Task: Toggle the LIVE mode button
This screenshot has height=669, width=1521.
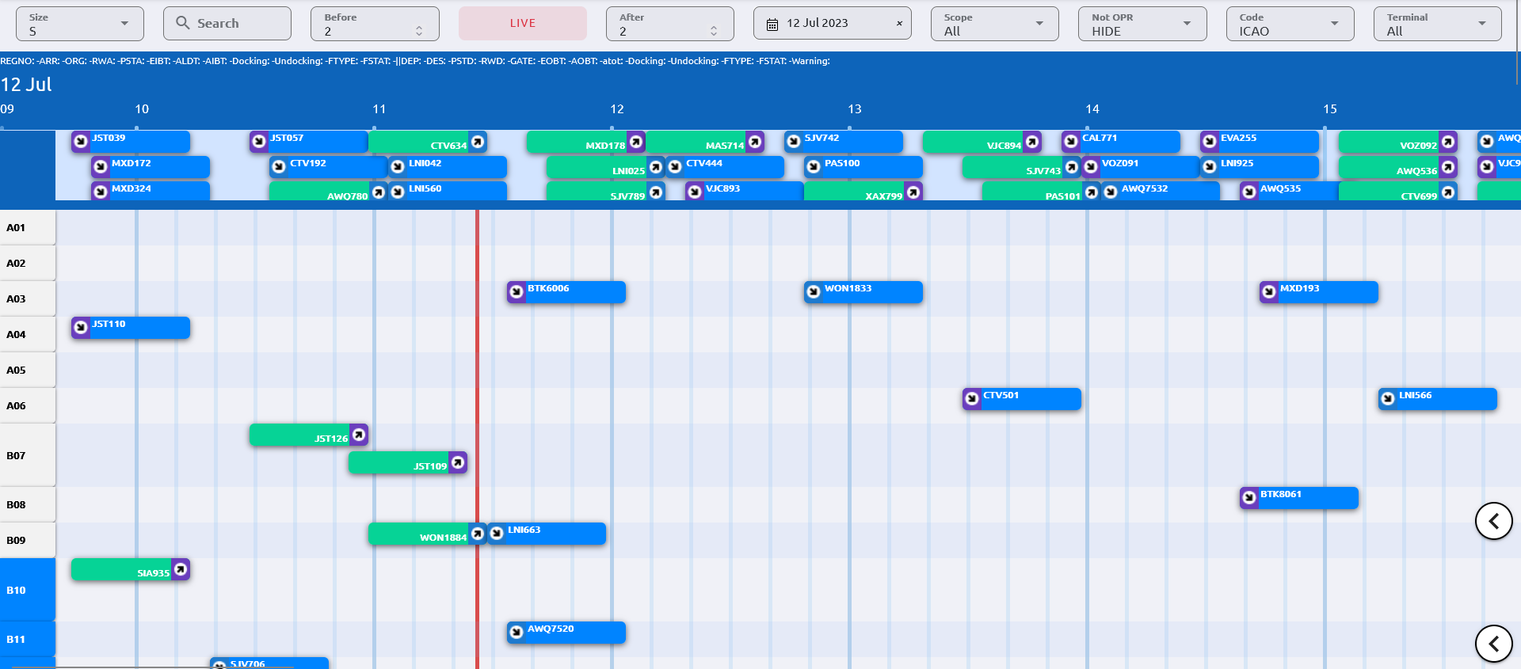Action: pyautogui.click(x=523, y=24)
